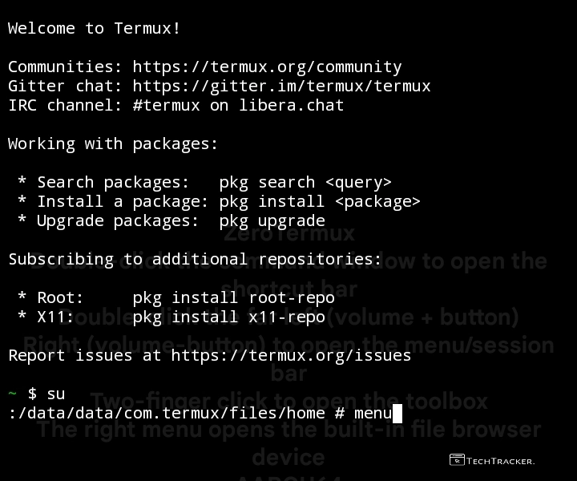Click the TechTracker watermark text

[x=501, y=461]
